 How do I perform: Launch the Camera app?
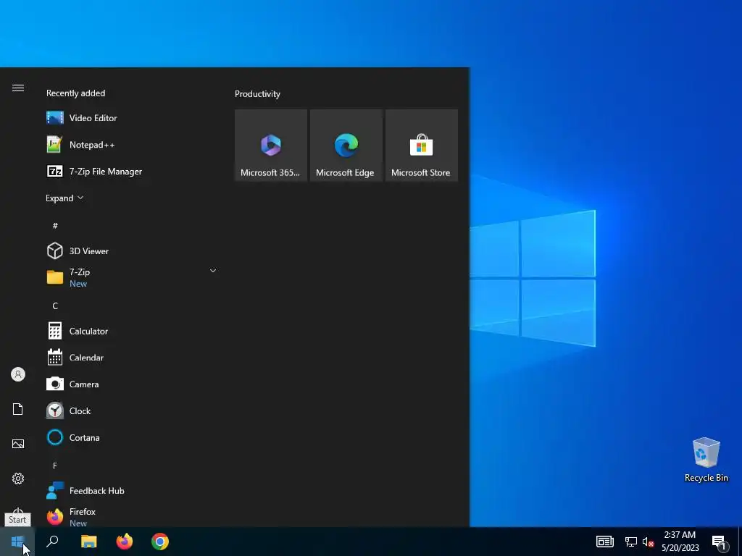tap(130, 384)
